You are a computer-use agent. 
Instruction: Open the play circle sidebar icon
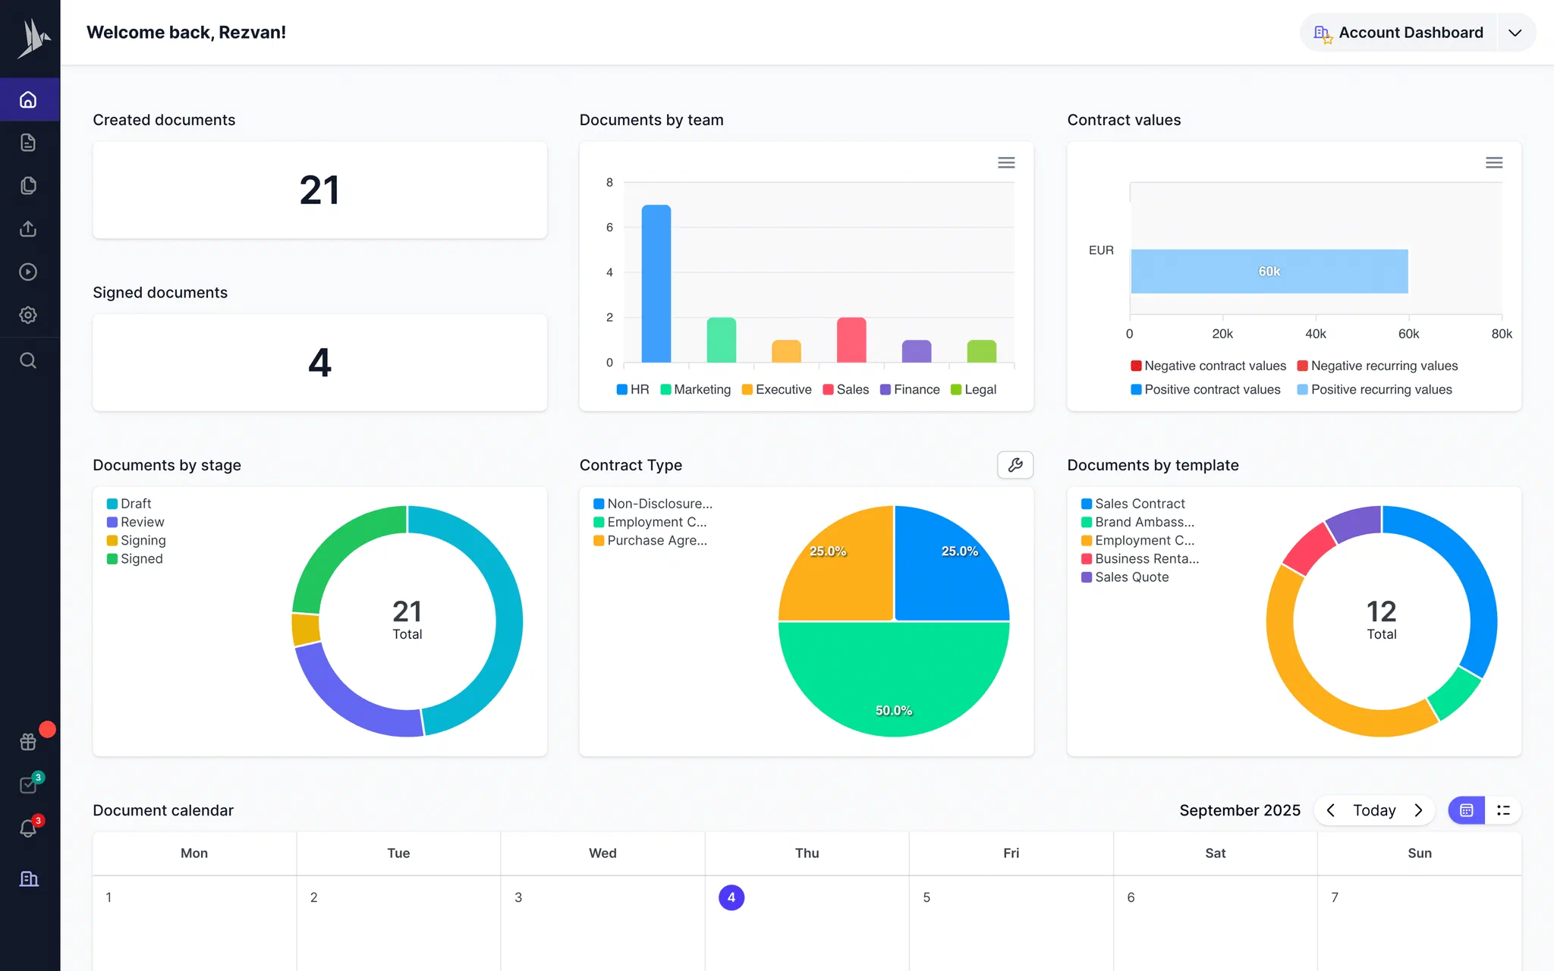[x=28, y=272]
